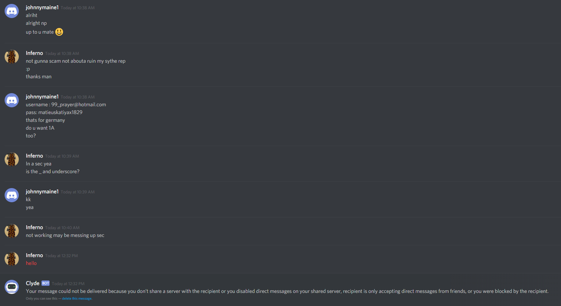Click the BOT badge next to Clyde

pyautogui.click(x=45, y=283)
